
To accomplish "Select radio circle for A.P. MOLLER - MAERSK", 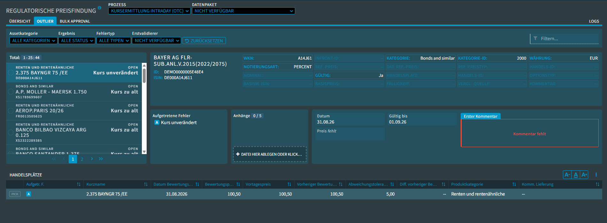I will [11, 92].
